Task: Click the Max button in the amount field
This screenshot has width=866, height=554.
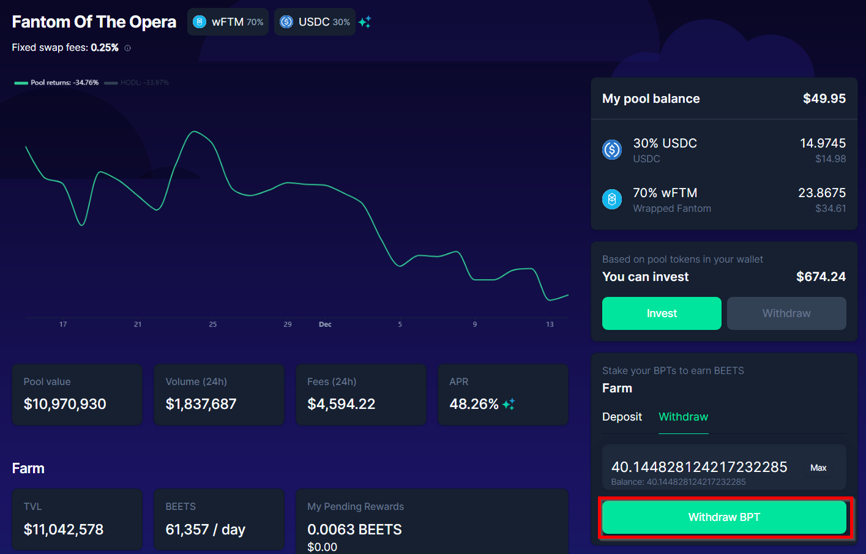Action: (x=818, y=468)
